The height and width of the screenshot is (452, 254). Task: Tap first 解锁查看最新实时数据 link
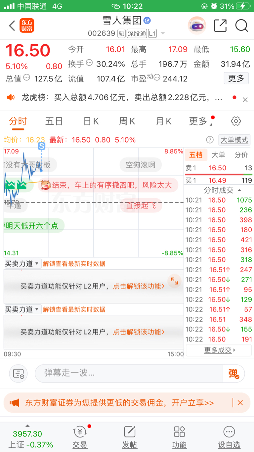click(x=74, y=264)
